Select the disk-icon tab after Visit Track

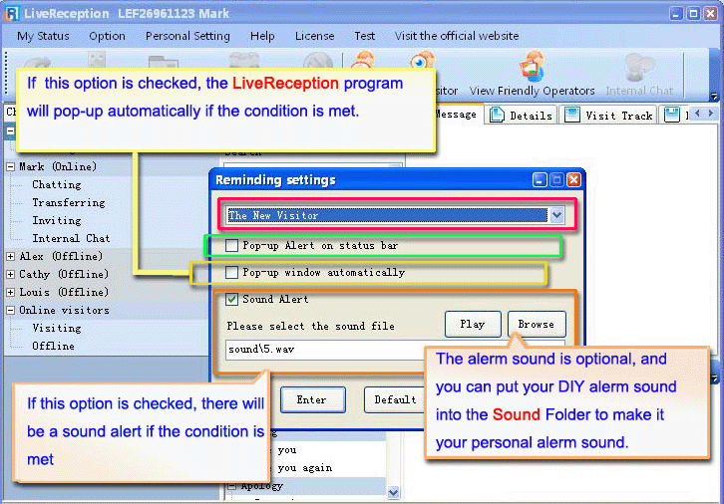pyautogui.click(x=672, y=115)
